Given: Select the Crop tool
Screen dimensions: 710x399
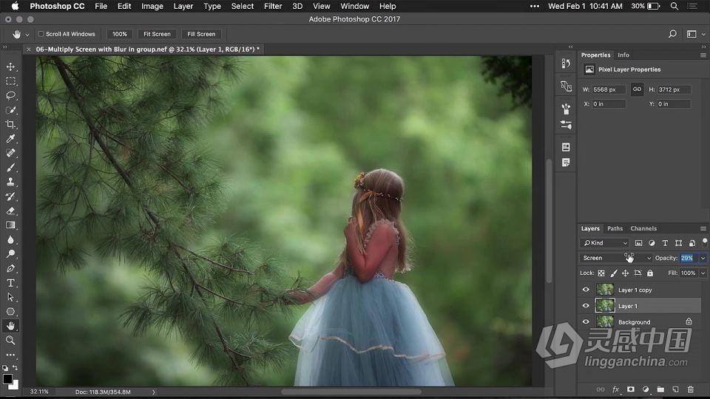Looking at the screenshot, I should click(10, 124).
